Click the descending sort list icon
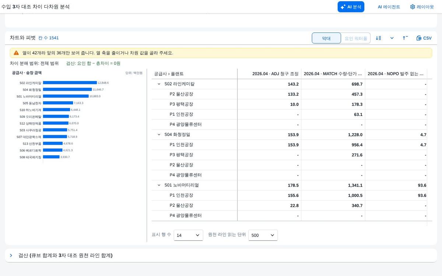This screenshot has width=442, height=276. click(378, 38)
